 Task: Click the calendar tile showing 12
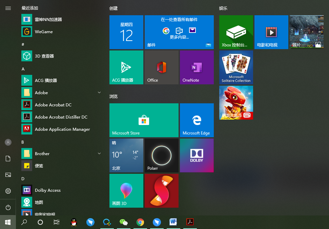pyautogui.click(x=126, y=32)
